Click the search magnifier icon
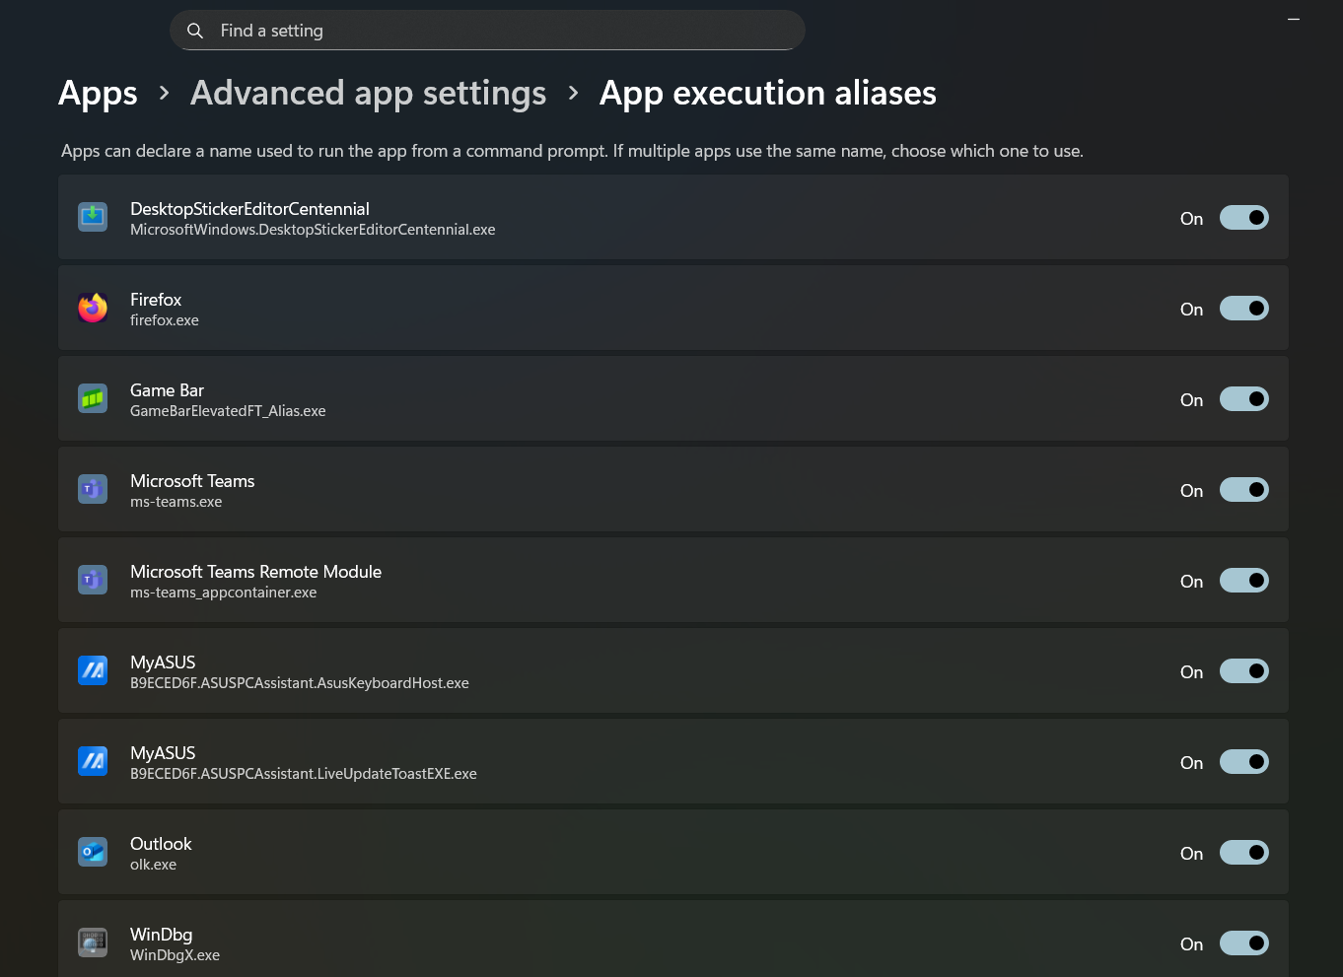 [195, 31]
